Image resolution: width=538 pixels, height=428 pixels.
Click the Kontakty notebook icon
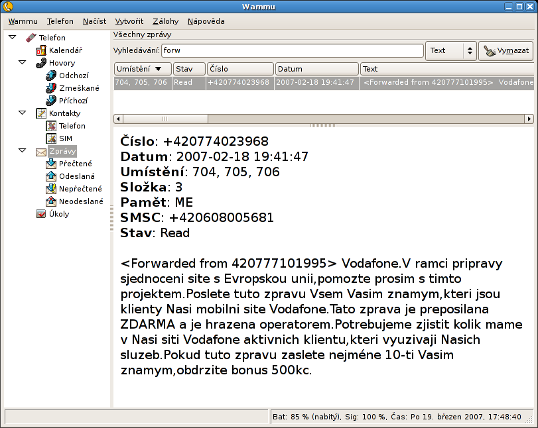[41, 113]
